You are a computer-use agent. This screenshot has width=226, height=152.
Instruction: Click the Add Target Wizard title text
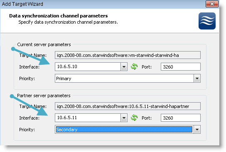point(22,4)
